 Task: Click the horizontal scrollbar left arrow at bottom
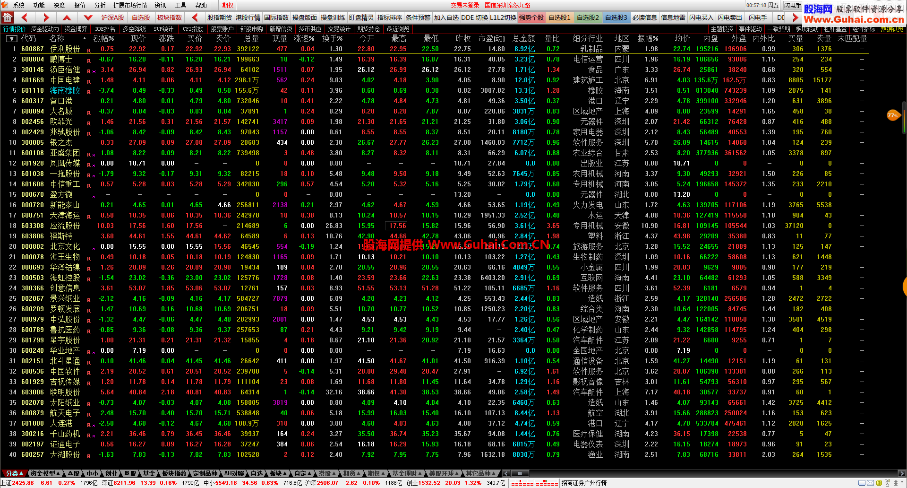tap(506, 473)
